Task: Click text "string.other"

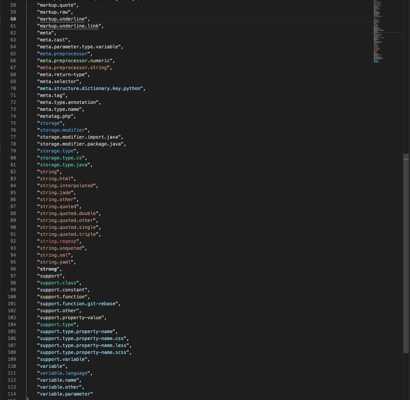Action: [x=57, y=199]
